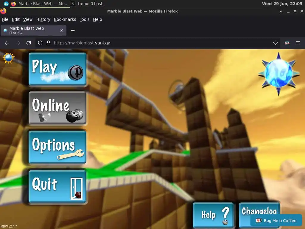The width and height of the screenshot is (305, 229).
Task: Open the Bookmarks menu
Action: click(65, 19)
